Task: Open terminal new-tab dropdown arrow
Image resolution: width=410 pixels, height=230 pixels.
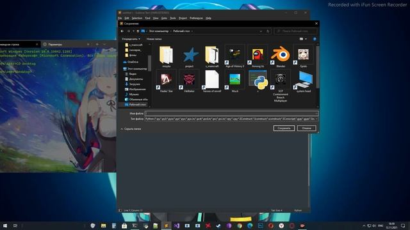Action: pyautogui.click(x=104, y=44)
